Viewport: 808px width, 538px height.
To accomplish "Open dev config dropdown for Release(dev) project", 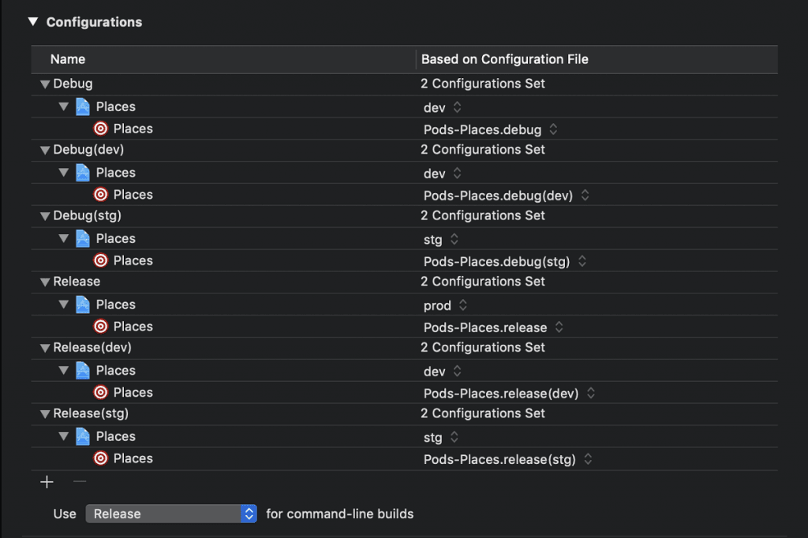I will tap(457, 371).
